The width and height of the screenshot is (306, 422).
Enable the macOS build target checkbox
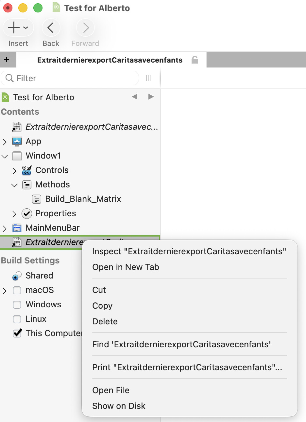(x=17, y=290)
